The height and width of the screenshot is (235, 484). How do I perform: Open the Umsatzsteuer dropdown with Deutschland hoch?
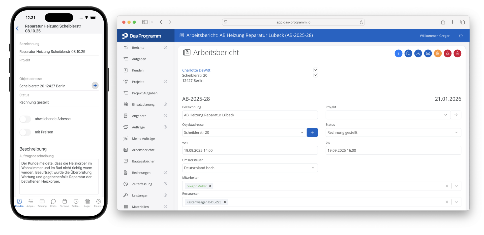313,168
